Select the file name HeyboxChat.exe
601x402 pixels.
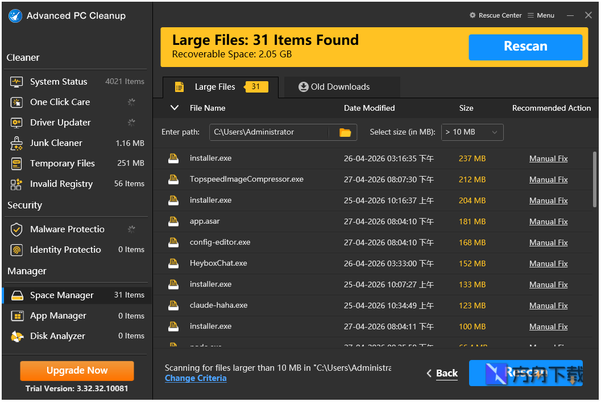click(218, 263)
